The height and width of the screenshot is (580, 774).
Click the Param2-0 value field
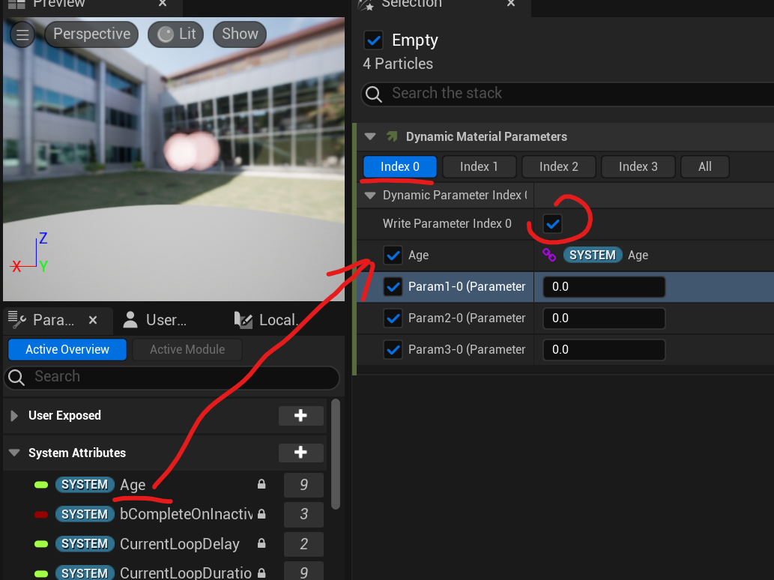(604, 318)
